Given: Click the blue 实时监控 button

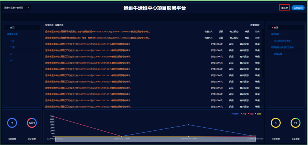Looking at the screenshot, I should coord(298,8).
